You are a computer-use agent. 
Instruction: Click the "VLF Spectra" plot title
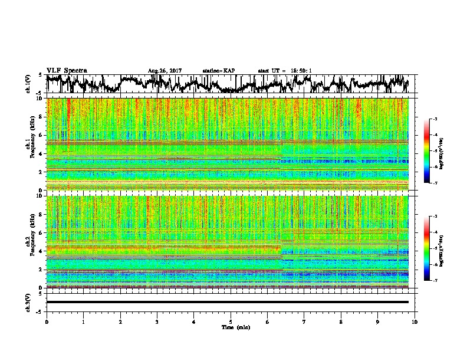click(67, 71)
